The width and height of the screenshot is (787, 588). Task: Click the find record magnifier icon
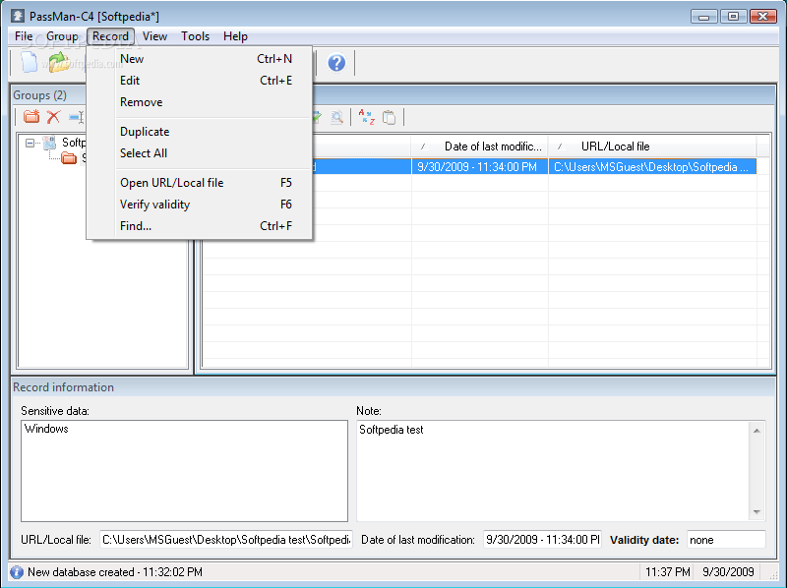point(336,117)
